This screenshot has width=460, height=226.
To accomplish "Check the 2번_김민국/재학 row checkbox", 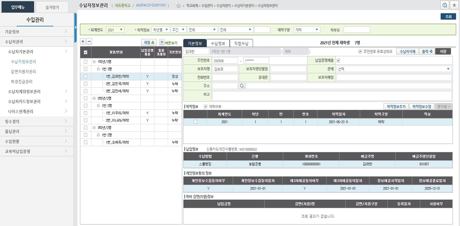I will click(x=86, y=84).
